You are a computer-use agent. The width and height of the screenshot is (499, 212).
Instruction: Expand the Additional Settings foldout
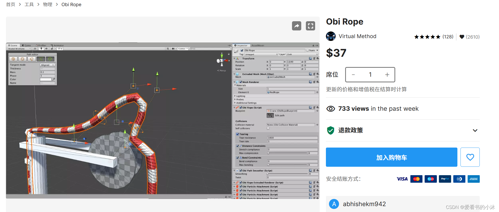(x=235, y=103)
